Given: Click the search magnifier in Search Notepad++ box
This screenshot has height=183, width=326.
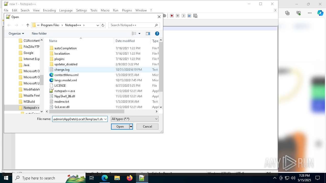Looking at the screenshot, I should 156,25.
